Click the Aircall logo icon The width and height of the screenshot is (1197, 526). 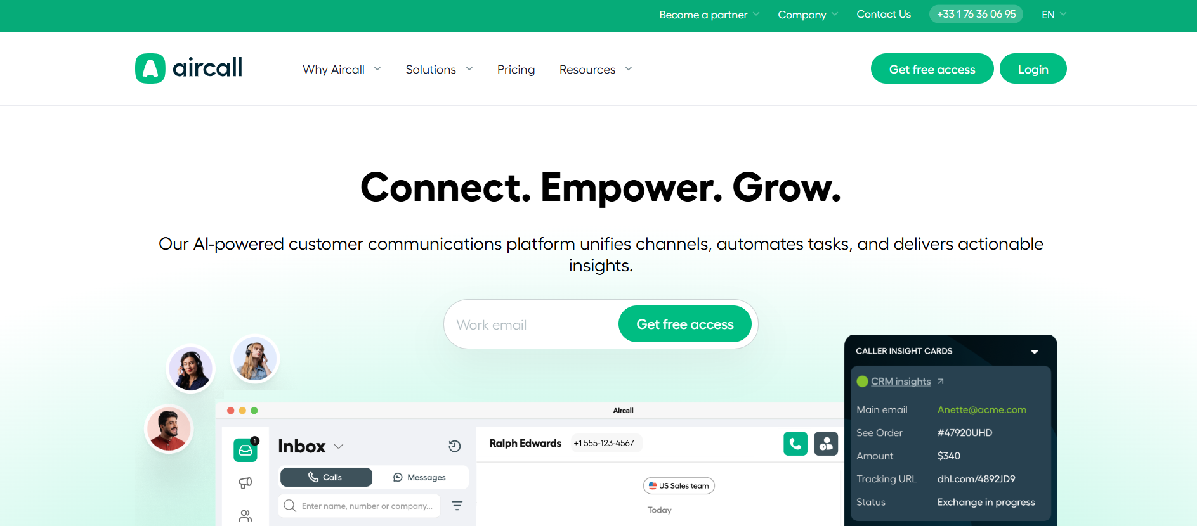150,68
